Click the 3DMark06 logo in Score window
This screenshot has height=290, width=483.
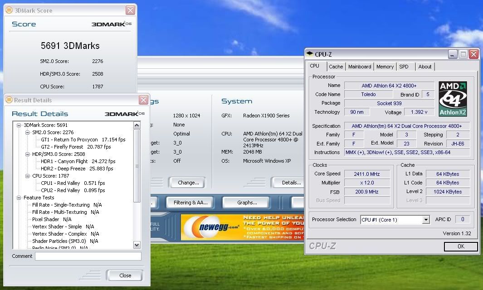click(112, 24)
